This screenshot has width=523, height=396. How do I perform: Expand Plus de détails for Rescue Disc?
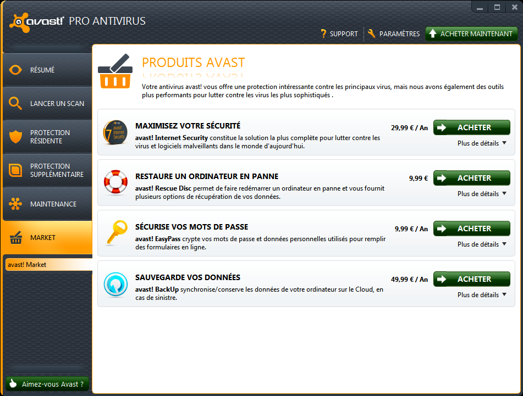click(482, 194)
